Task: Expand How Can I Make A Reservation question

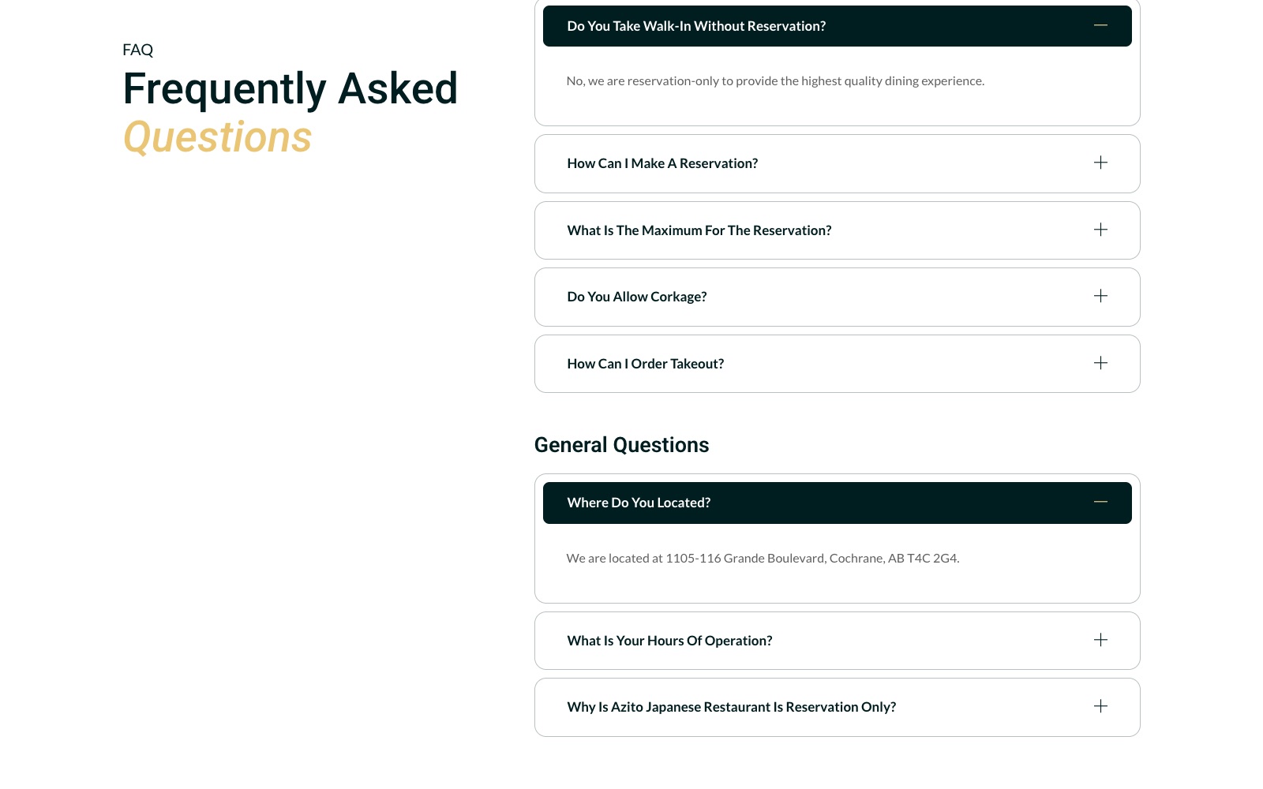Action: pyautogui.click(x=837, y=163)
